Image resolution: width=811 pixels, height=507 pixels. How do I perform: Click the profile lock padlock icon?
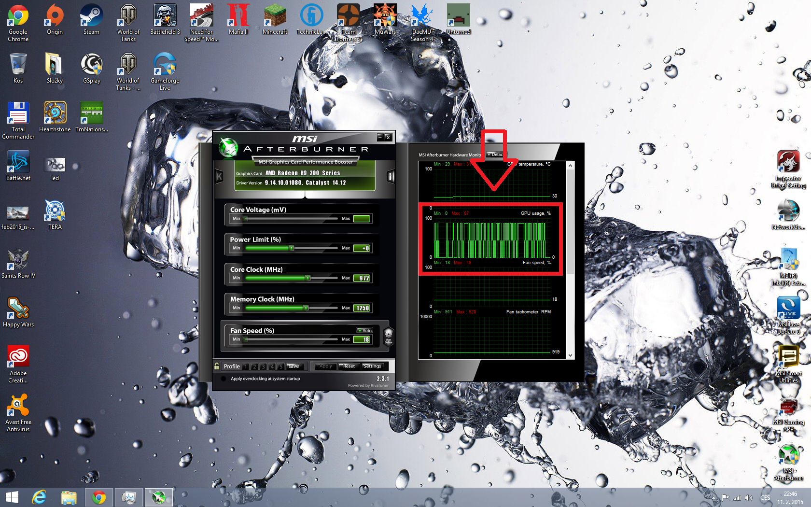[217, 366]
